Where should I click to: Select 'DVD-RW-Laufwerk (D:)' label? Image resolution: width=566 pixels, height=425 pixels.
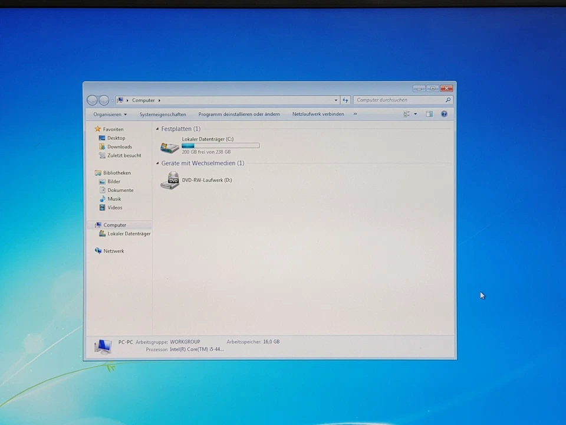(207, 180)
